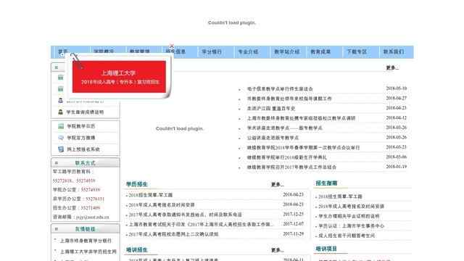464x261 pixels.
Task: Open 2018招生简章-军工路 in 招生指南 list
Action: 340,196
